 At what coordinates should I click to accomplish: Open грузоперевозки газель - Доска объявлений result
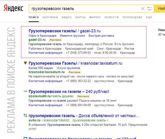tap(84, 116)
